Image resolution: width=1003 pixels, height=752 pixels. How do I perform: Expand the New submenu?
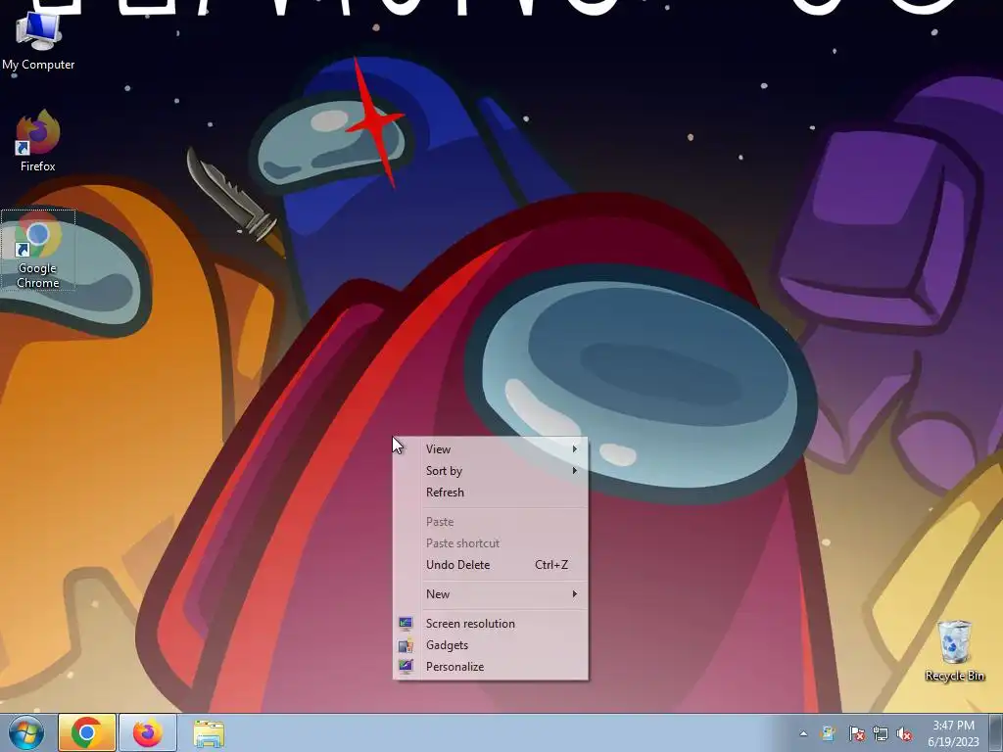click(x=491, y=594)
